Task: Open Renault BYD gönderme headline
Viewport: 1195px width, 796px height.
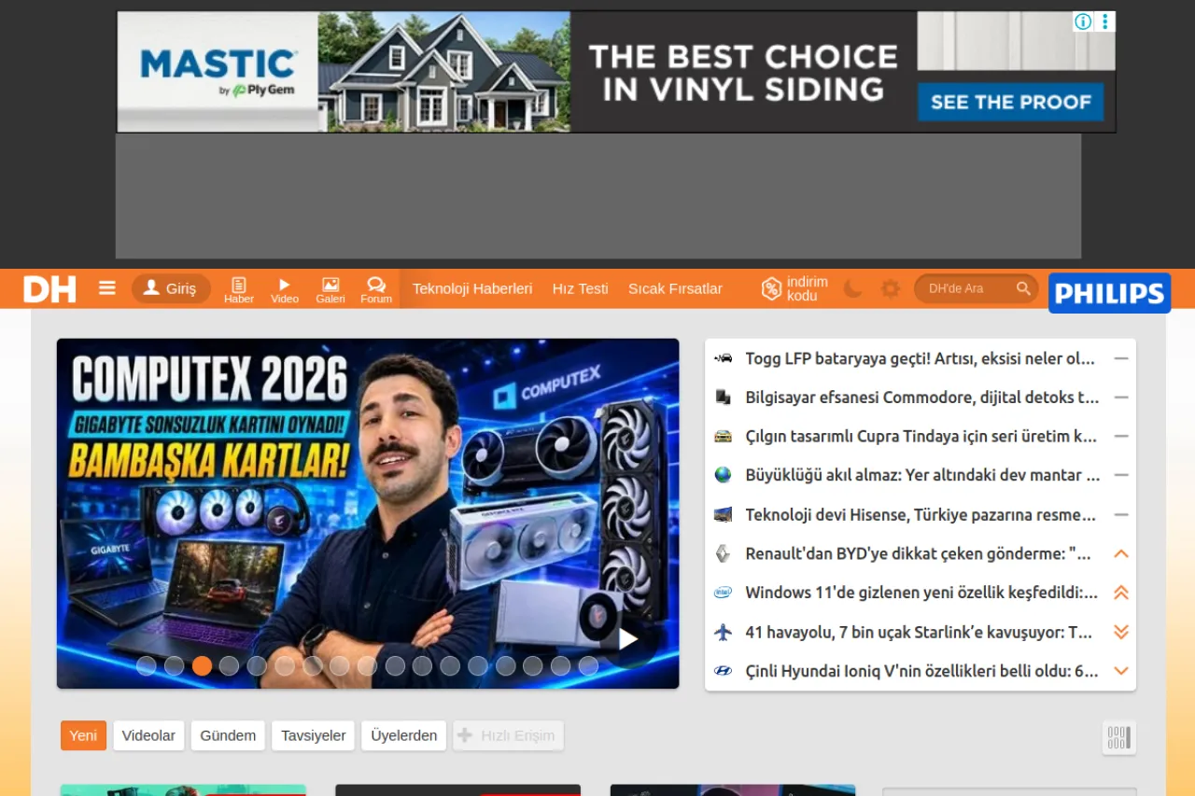Action: pos(918,554)
